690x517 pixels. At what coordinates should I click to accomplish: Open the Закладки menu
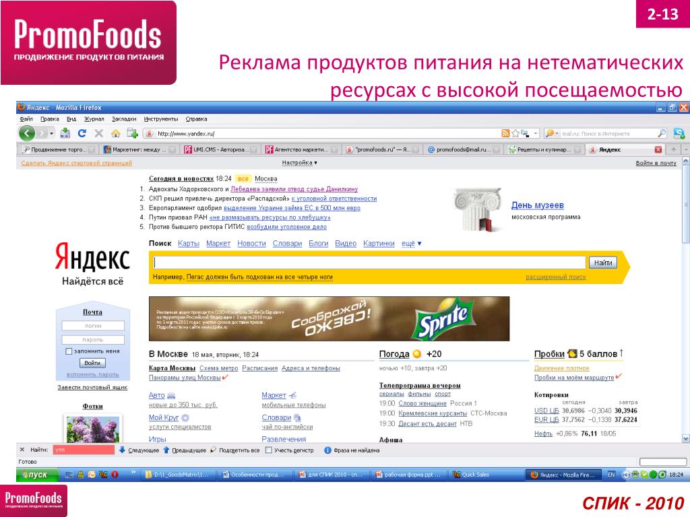[124, 118]
